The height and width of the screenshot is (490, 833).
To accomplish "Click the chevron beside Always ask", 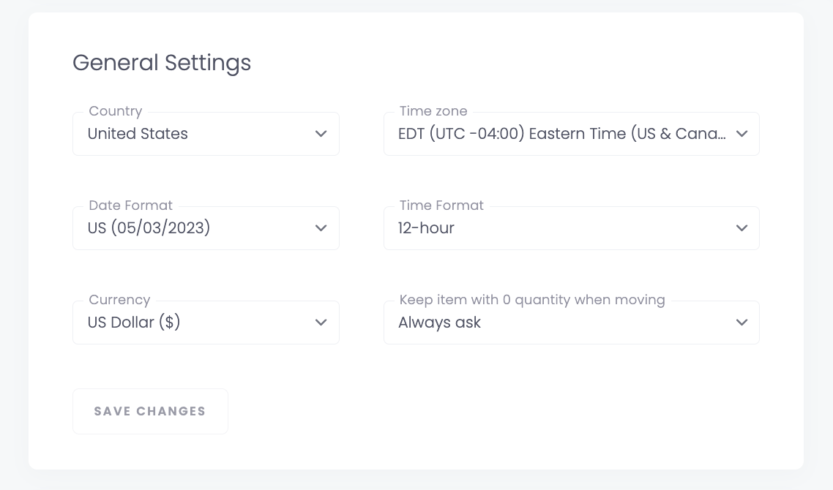I will pos(742,323).
